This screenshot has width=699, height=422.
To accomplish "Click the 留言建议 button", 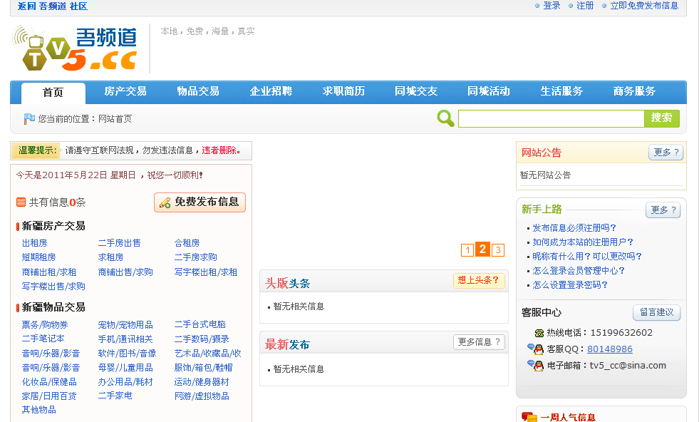I will [x=656, y=312].
